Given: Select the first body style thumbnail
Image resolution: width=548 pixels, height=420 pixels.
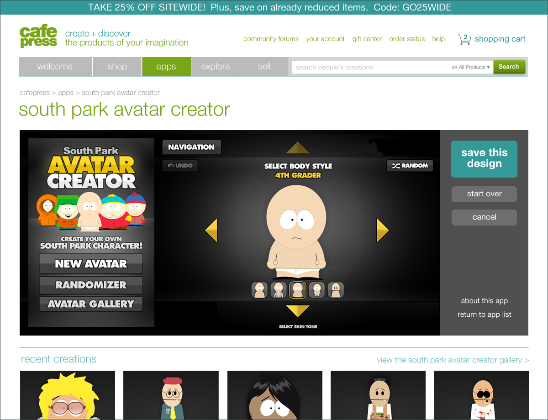Looking at the screenshot, I should [259, 290].
